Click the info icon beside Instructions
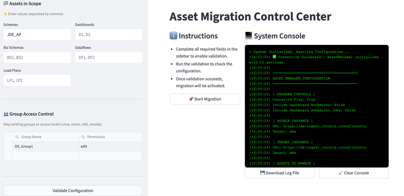 pos(173,36)
